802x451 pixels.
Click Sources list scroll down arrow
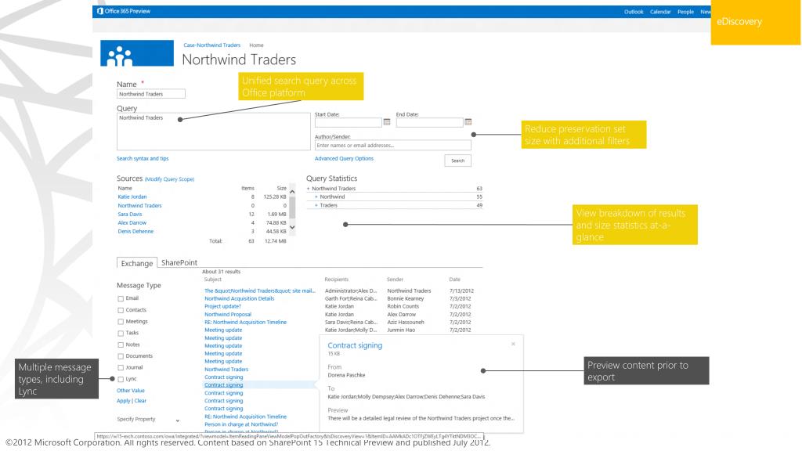tap(292, 227)
